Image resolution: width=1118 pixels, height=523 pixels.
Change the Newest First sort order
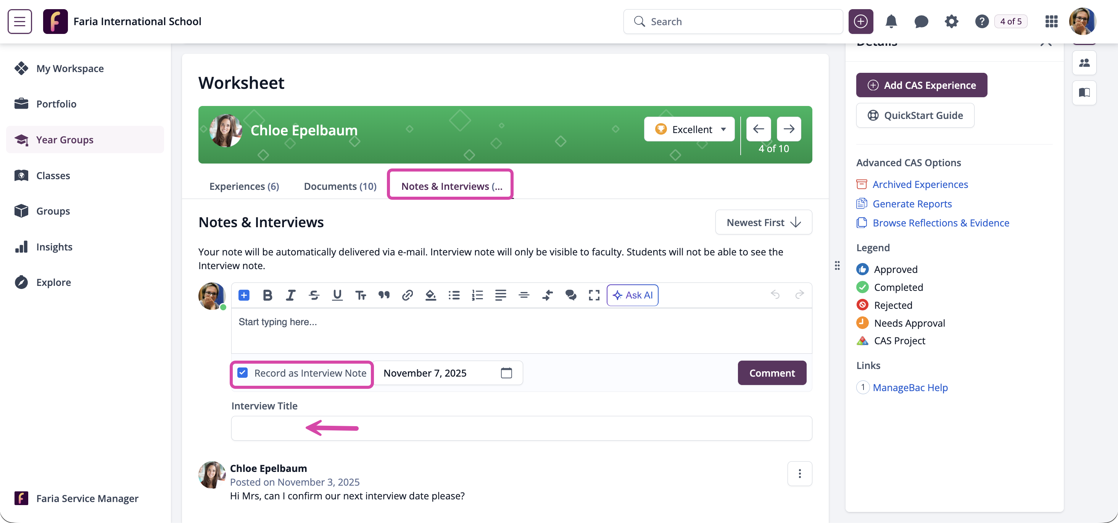tap(764, 223)
